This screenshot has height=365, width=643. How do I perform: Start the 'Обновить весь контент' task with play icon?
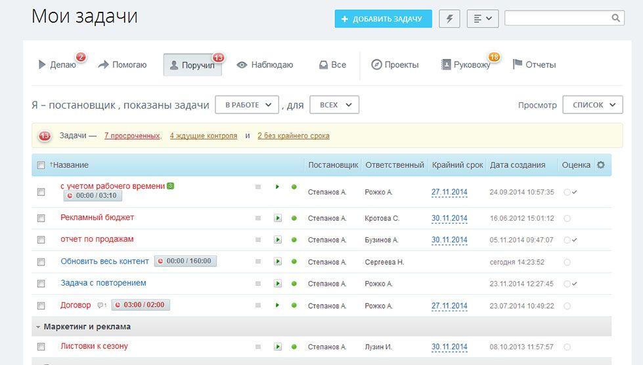(278, 261)
